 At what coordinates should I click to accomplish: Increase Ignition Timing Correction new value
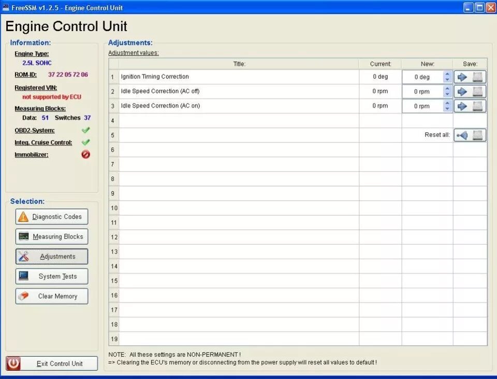point(447,74)
